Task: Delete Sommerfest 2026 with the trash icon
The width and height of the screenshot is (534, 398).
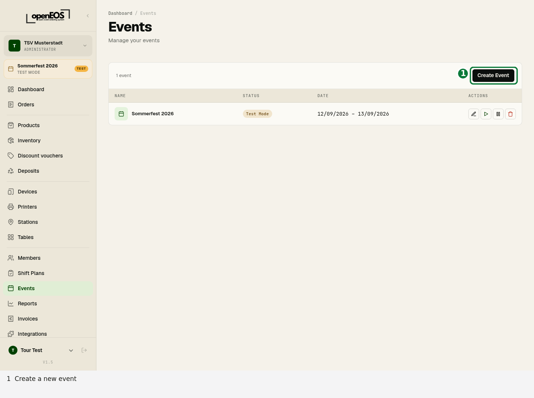Action: coord(510,114)
